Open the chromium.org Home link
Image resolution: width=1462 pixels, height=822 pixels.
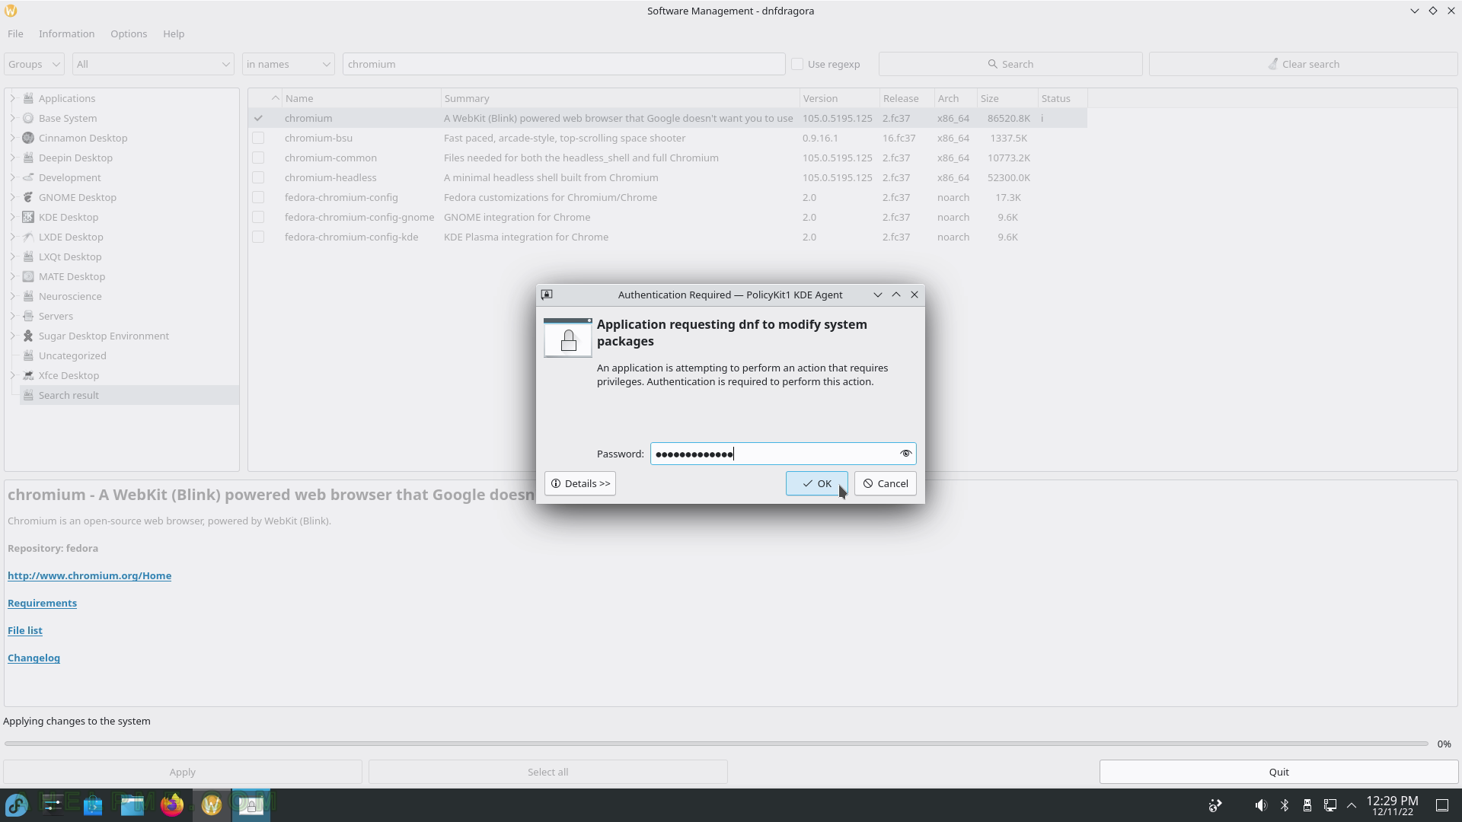point(89,575)
